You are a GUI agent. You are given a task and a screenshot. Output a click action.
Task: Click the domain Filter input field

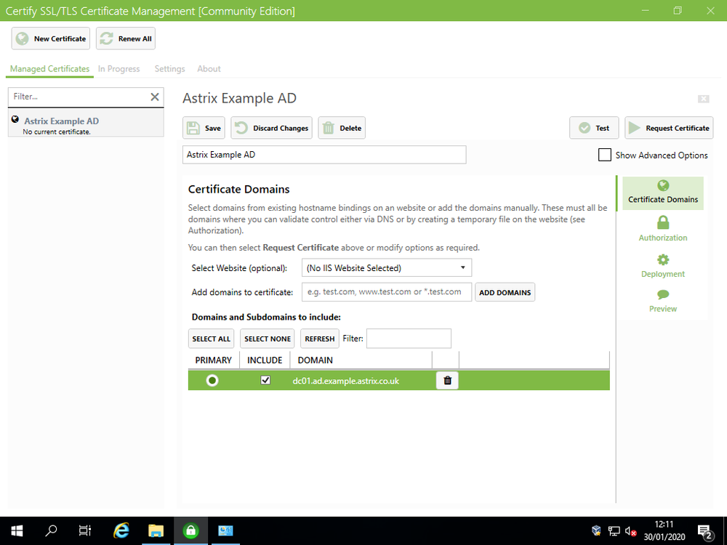pos(409,338)
